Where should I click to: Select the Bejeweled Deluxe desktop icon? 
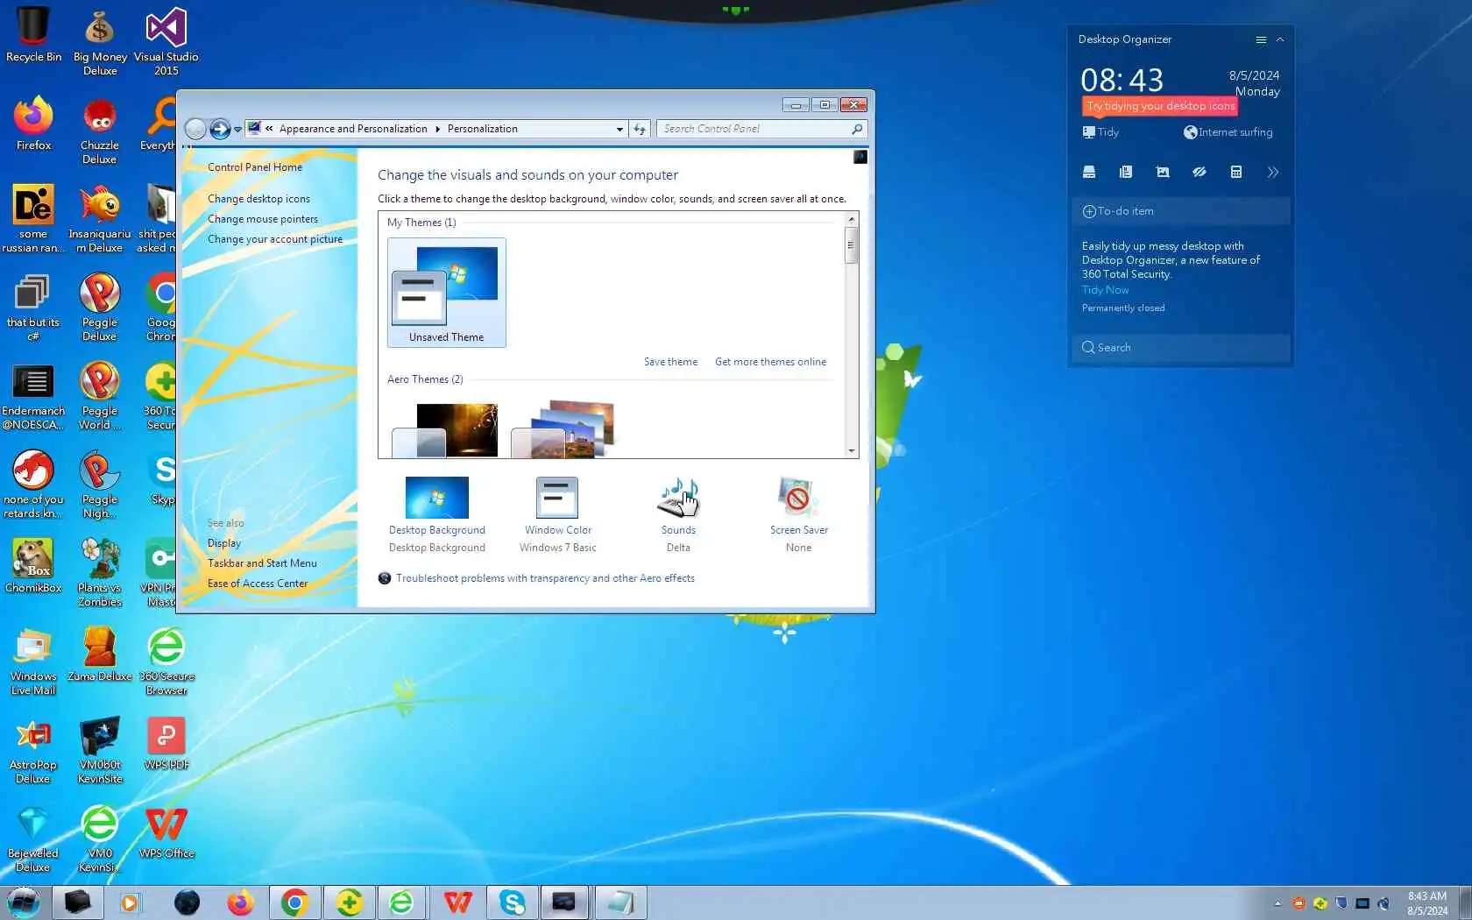point(33,839)
